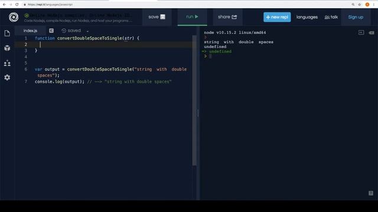
Task: Open the Packages cube icon
Action: pyautogui.click(x=7, y=48)
